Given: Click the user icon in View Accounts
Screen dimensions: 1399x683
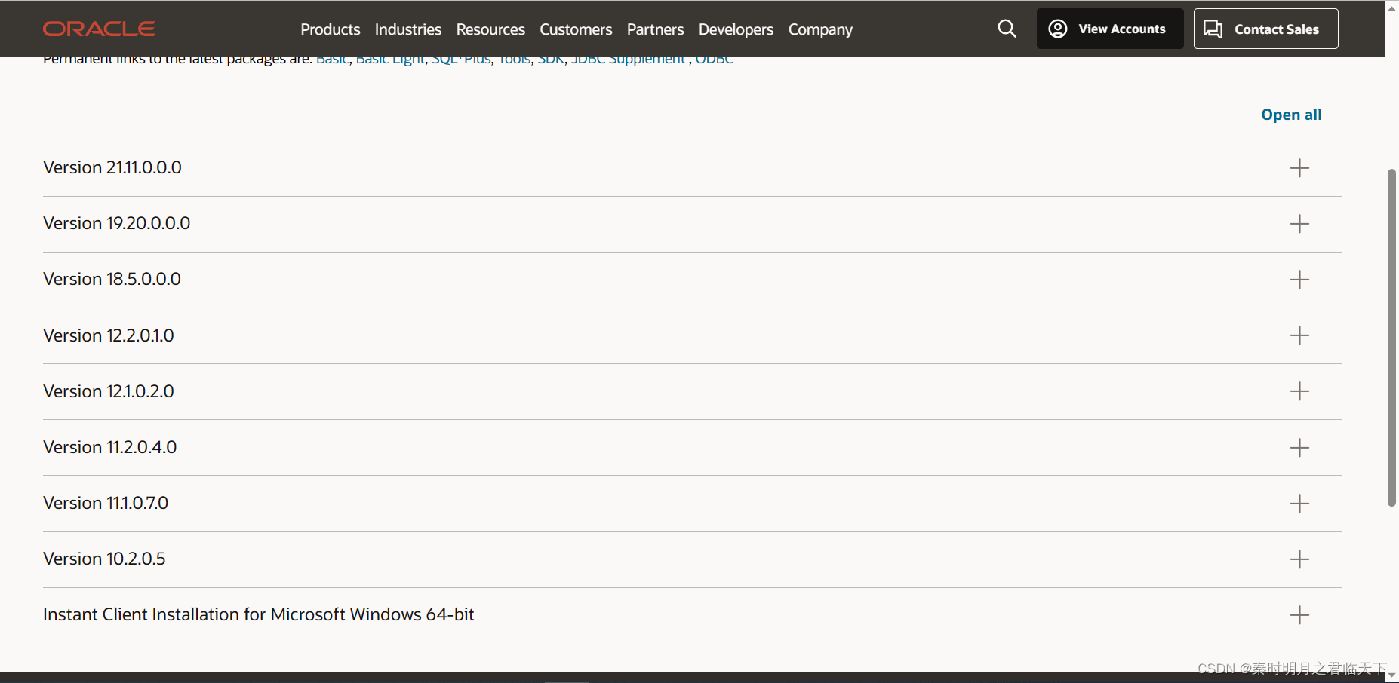Looking at the screenshot, I should point(1058,29).
